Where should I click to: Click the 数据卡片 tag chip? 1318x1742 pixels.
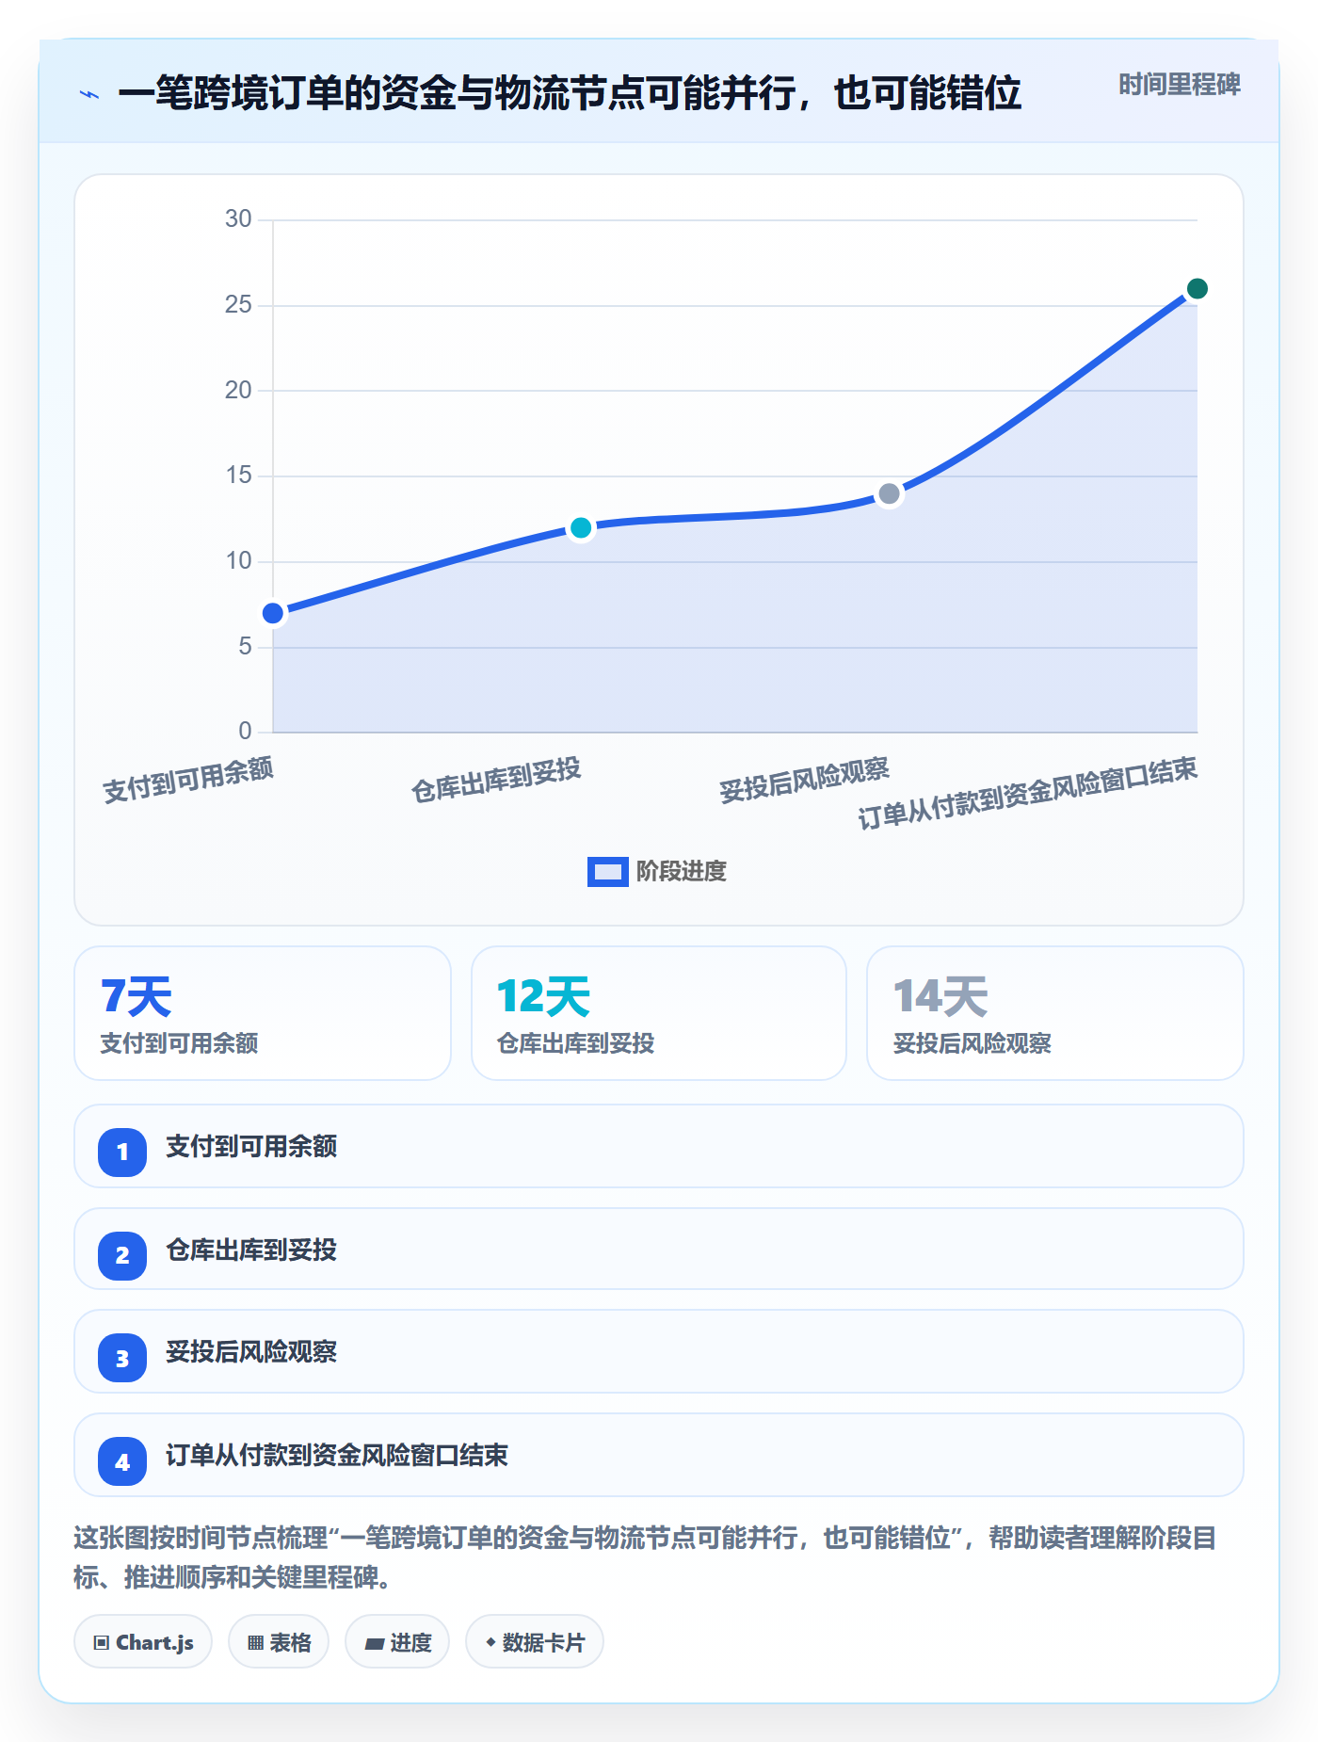[x=535, y=1642]
